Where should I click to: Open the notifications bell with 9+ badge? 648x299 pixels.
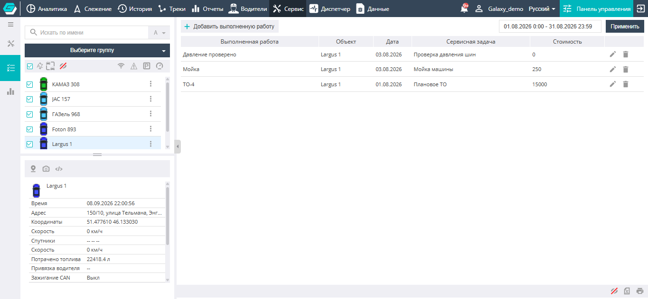[464, 9]
